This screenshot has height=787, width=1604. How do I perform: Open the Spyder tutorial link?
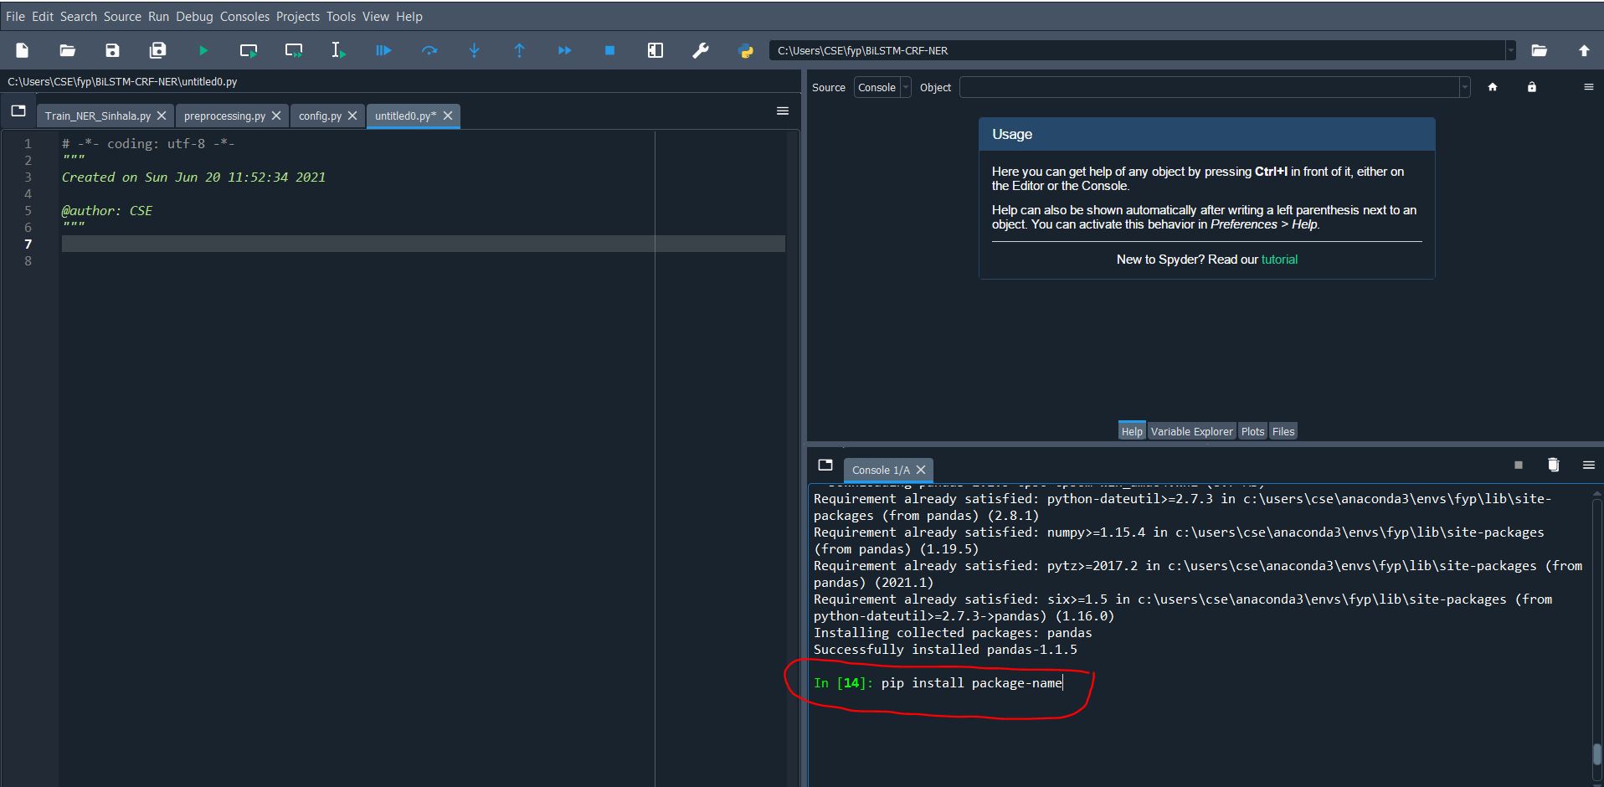click(1279, 260)
